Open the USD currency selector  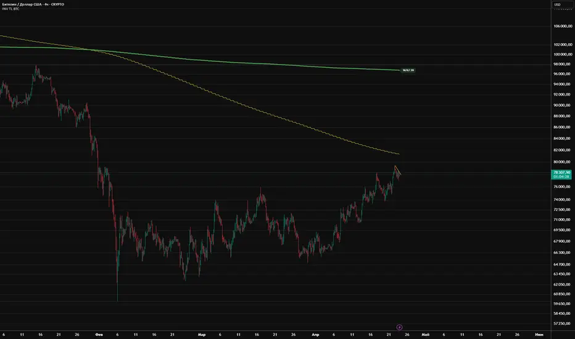point(561,4)
